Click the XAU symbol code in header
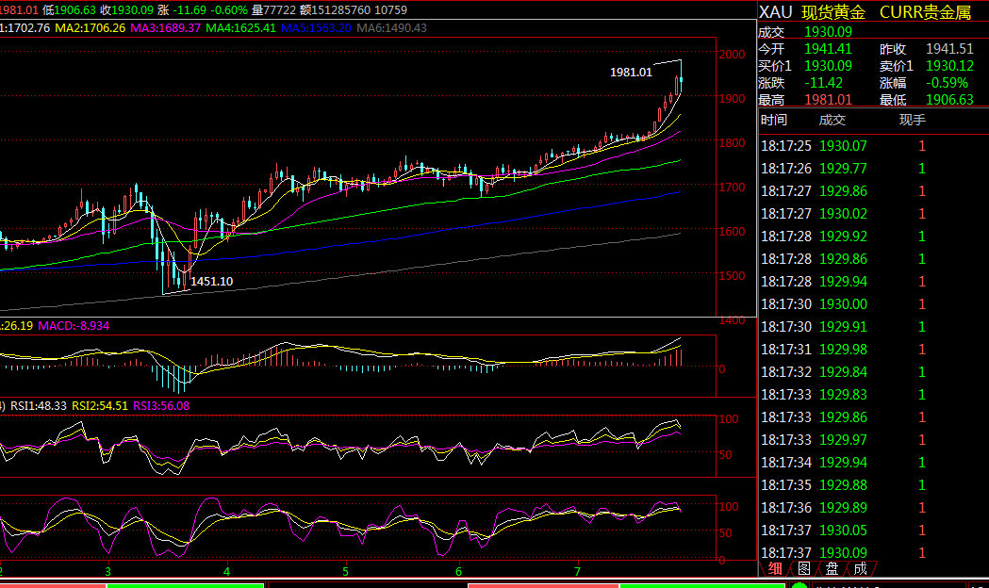The image size is (989, 588). pyautogui.click(x=776, y=12)
